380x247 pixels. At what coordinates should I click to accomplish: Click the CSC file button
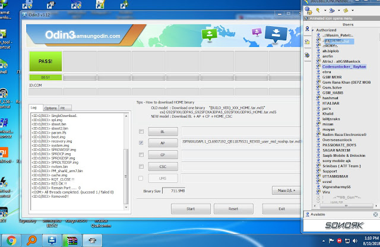point(163,166)
